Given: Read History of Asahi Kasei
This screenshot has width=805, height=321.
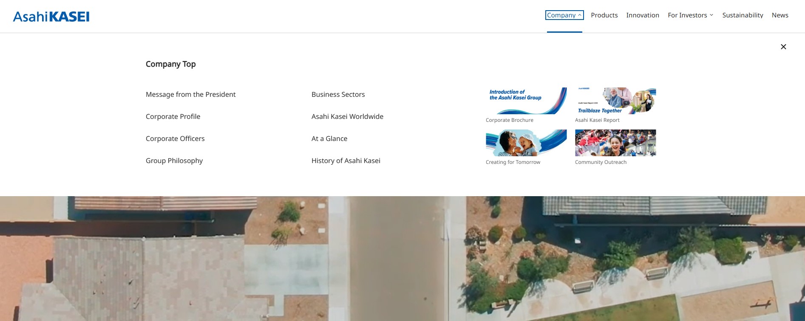Looking at the screenshot, I should tap(346, 160).
